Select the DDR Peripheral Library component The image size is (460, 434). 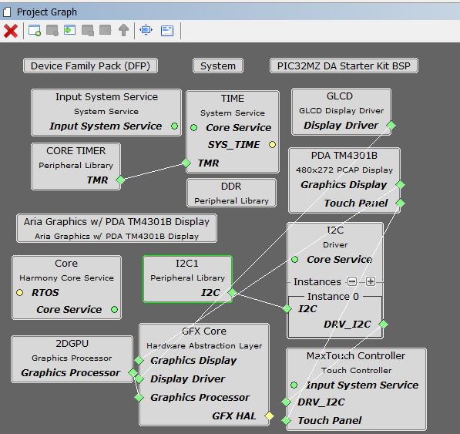(x=231, y=193)
